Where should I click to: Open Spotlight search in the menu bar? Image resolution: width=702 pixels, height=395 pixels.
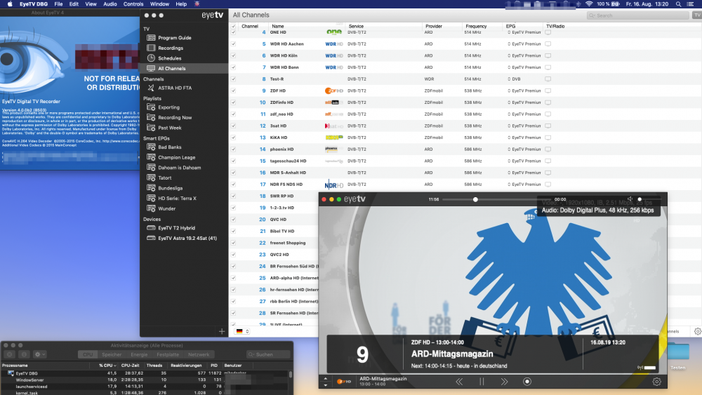click(679, 4)
